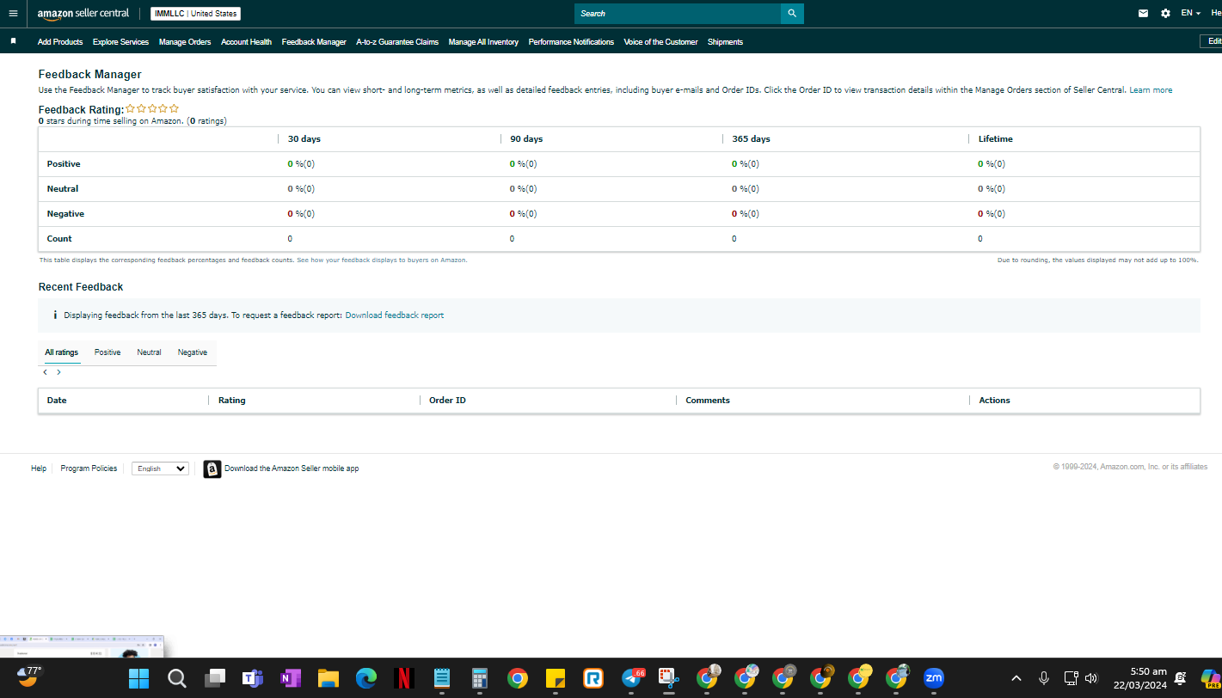Open the English footer language select
The width and height of the screenshot is (1222, 698).
tap(160, 468)
